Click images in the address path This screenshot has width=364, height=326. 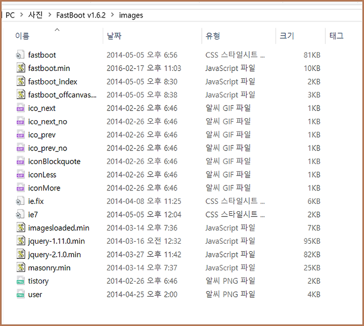click(131, 16)
